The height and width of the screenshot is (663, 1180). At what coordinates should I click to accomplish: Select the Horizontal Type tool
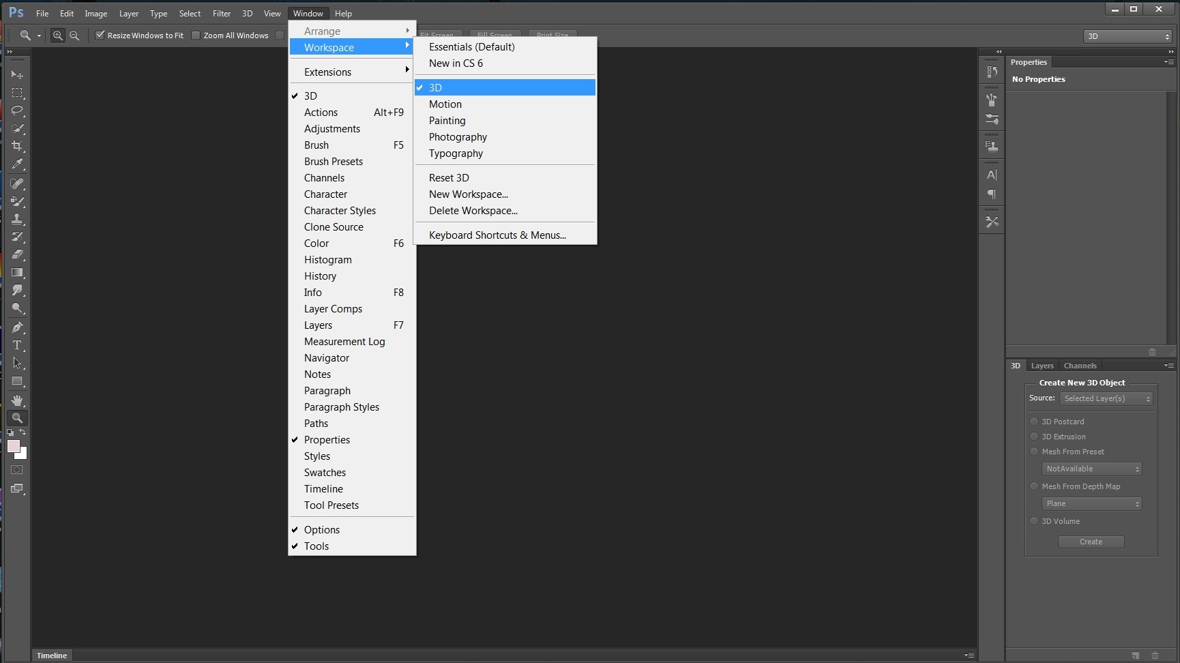17,345
